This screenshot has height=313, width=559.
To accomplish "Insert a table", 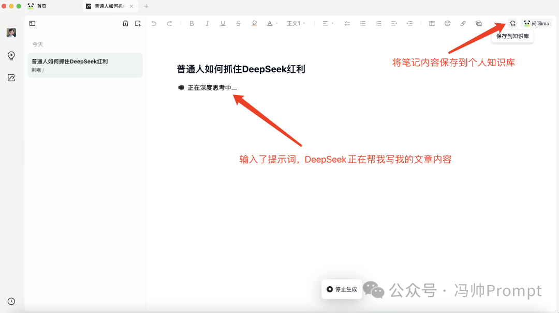I will [x=432, y=23].
